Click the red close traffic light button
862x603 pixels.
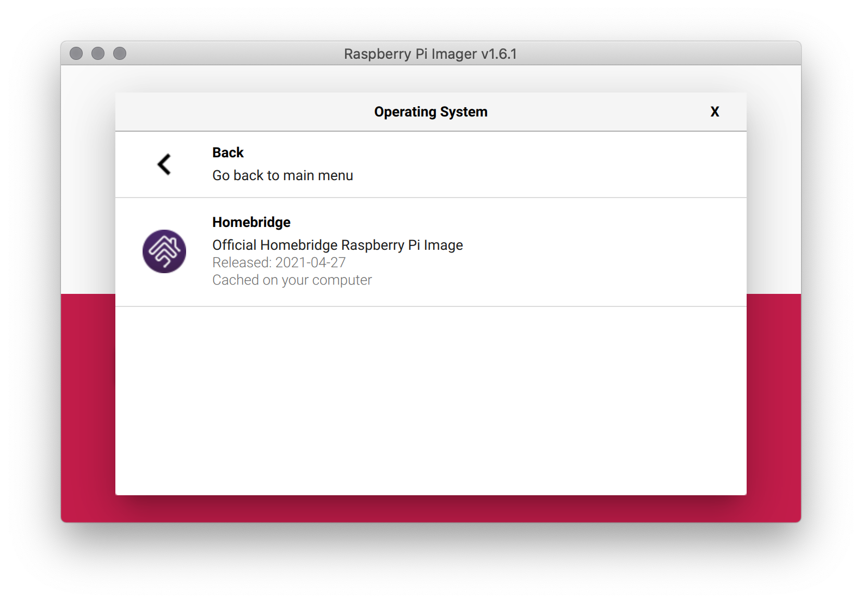pos(76,53)
